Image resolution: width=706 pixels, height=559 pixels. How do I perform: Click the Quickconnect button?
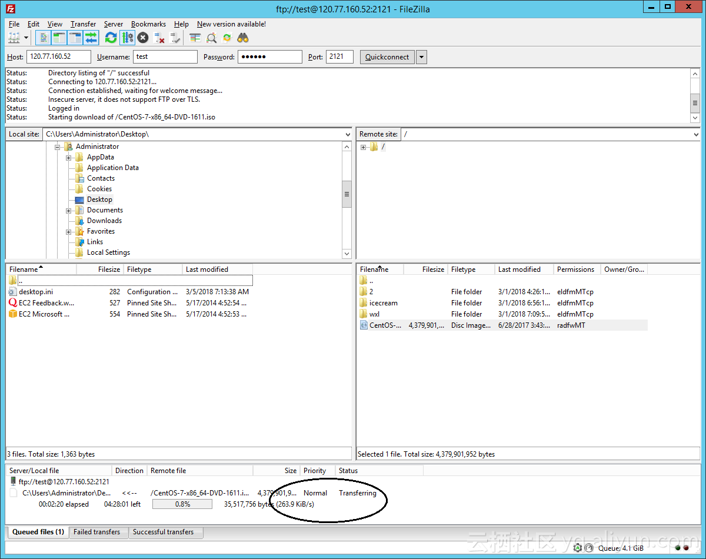(387, 57)
